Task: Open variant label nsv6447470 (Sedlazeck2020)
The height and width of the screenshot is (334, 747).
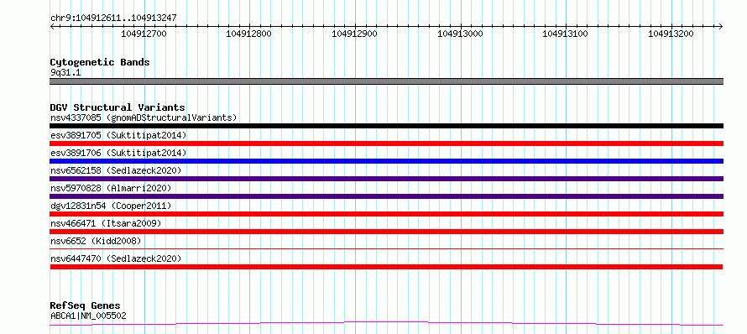Action: pyautogui.click(x=116, y=258)
